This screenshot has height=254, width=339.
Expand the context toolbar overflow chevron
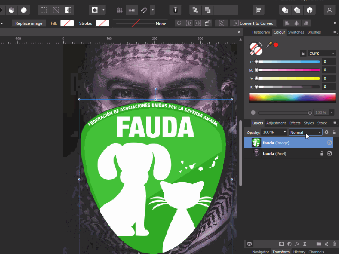coord(335,23)
